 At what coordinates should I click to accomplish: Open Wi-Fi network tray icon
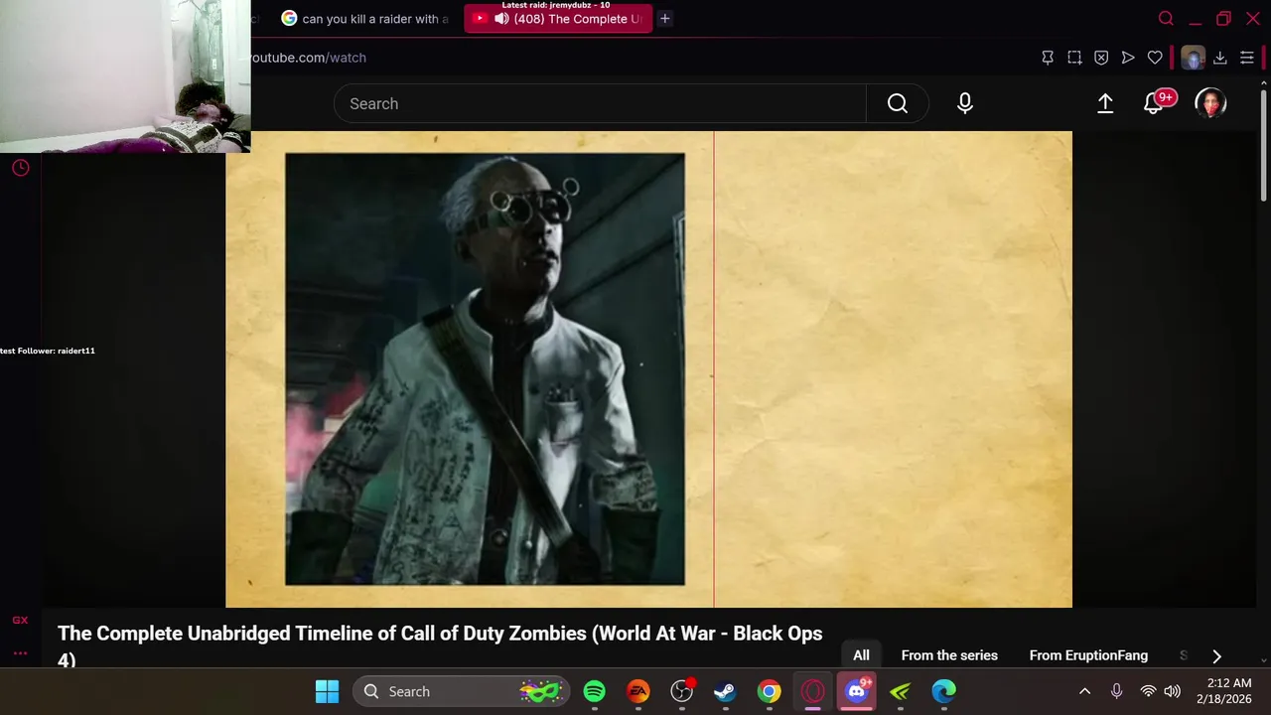click(1148, 691)
